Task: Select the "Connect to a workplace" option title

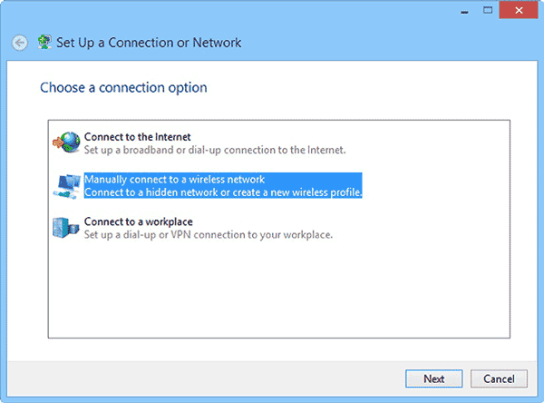Action: (138, 221)
